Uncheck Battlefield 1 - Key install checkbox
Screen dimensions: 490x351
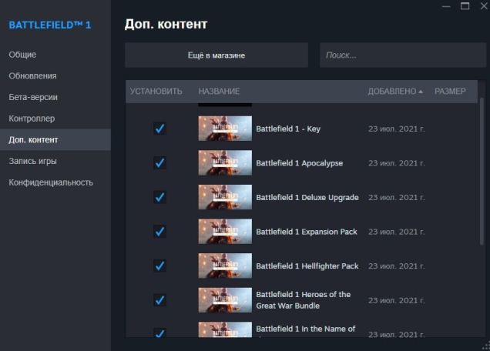[x=159, y=129]
